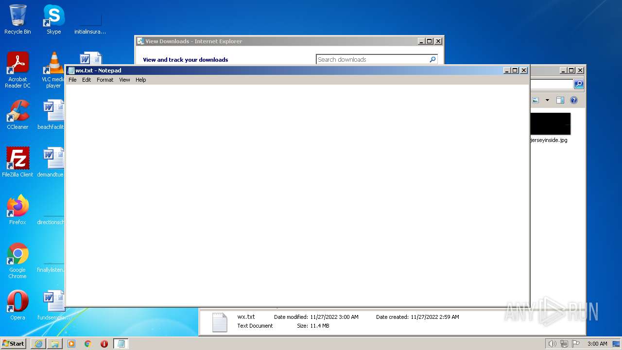The image size is (622, 350).
Task: Click the Start button
Action: pyautogui.click(x=14, y=343)
